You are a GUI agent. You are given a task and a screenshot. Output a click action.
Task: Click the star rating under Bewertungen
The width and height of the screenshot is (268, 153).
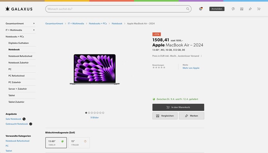(x=159, y=67)
